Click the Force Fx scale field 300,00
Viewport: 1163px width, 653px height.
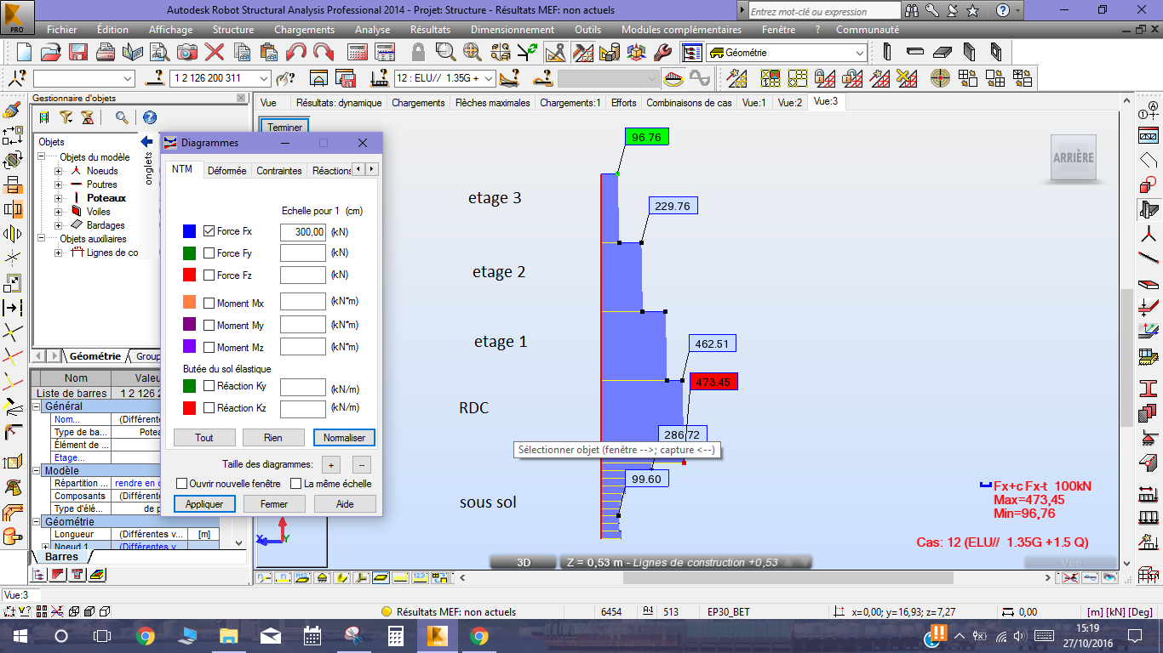303,231
